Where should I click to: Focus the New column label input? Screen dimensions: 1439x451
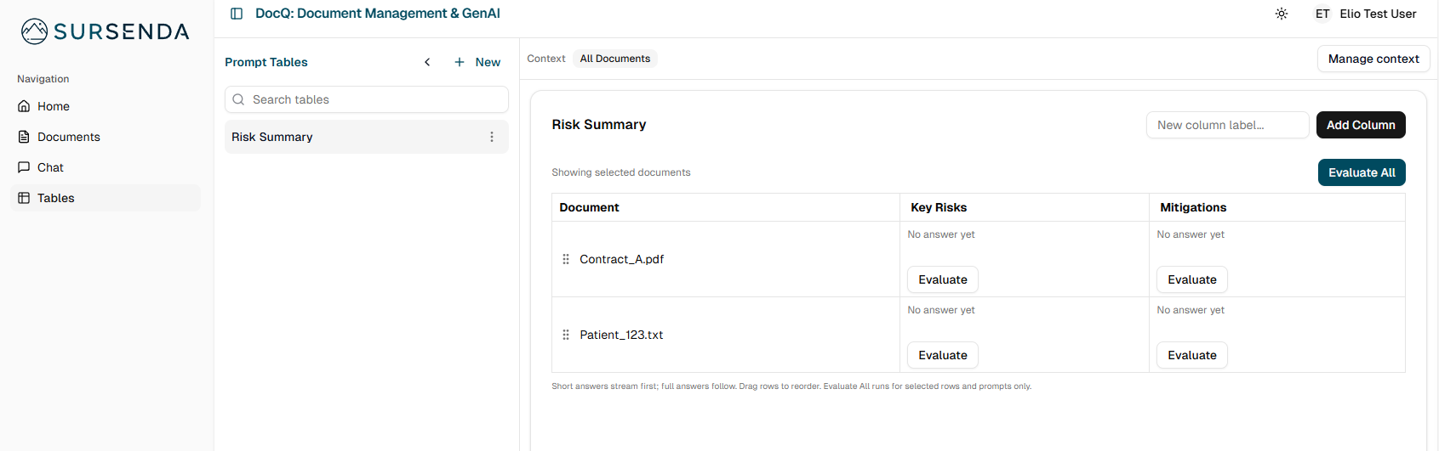[x=1226, y=125]
